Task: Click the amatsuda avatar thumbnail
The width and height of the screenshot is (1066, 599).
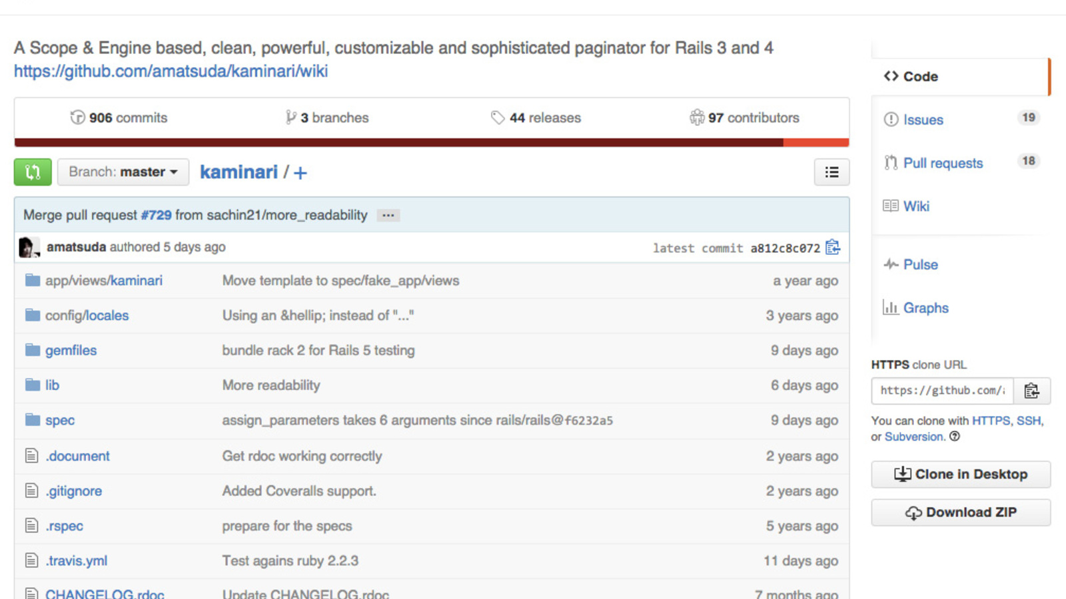Action: click(x=29, y=247)
